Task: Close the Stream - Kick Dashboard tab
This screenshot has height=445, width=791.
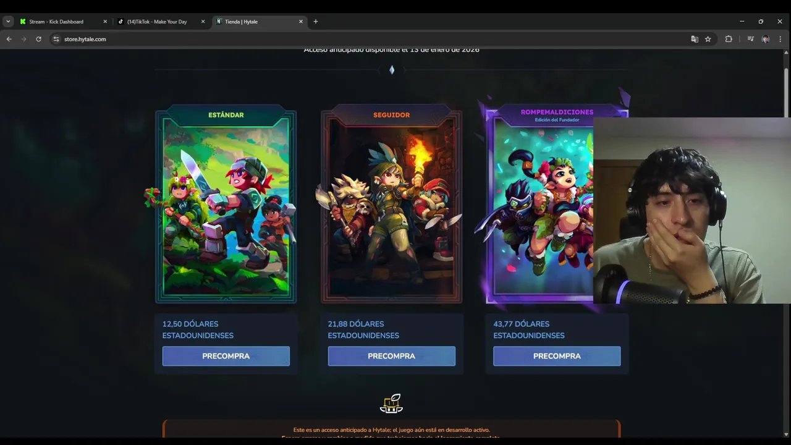Action: (x=105, y=22)
